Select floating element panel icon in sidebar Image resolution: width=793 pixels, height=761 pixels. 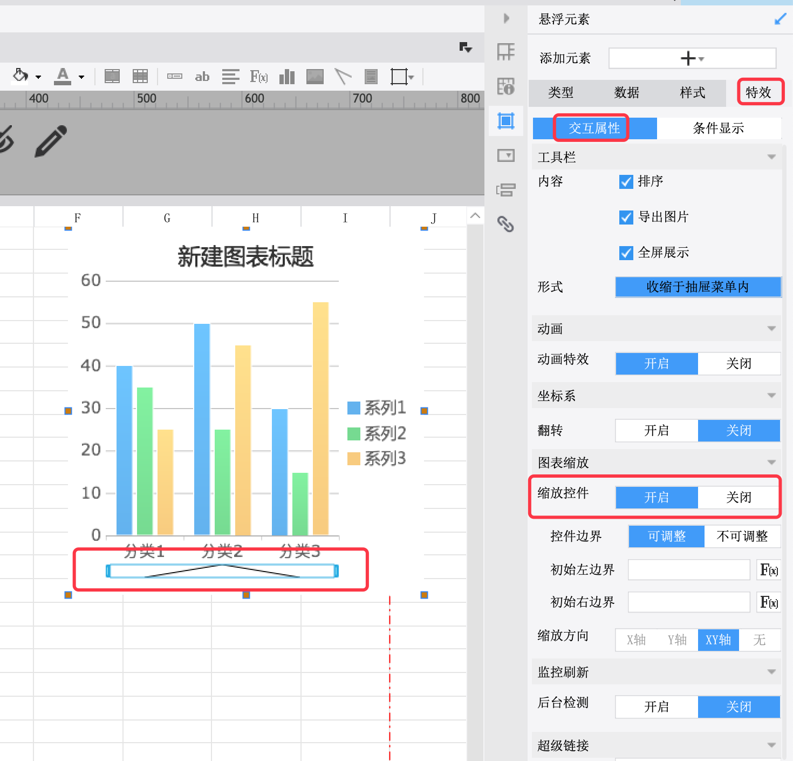506,121
